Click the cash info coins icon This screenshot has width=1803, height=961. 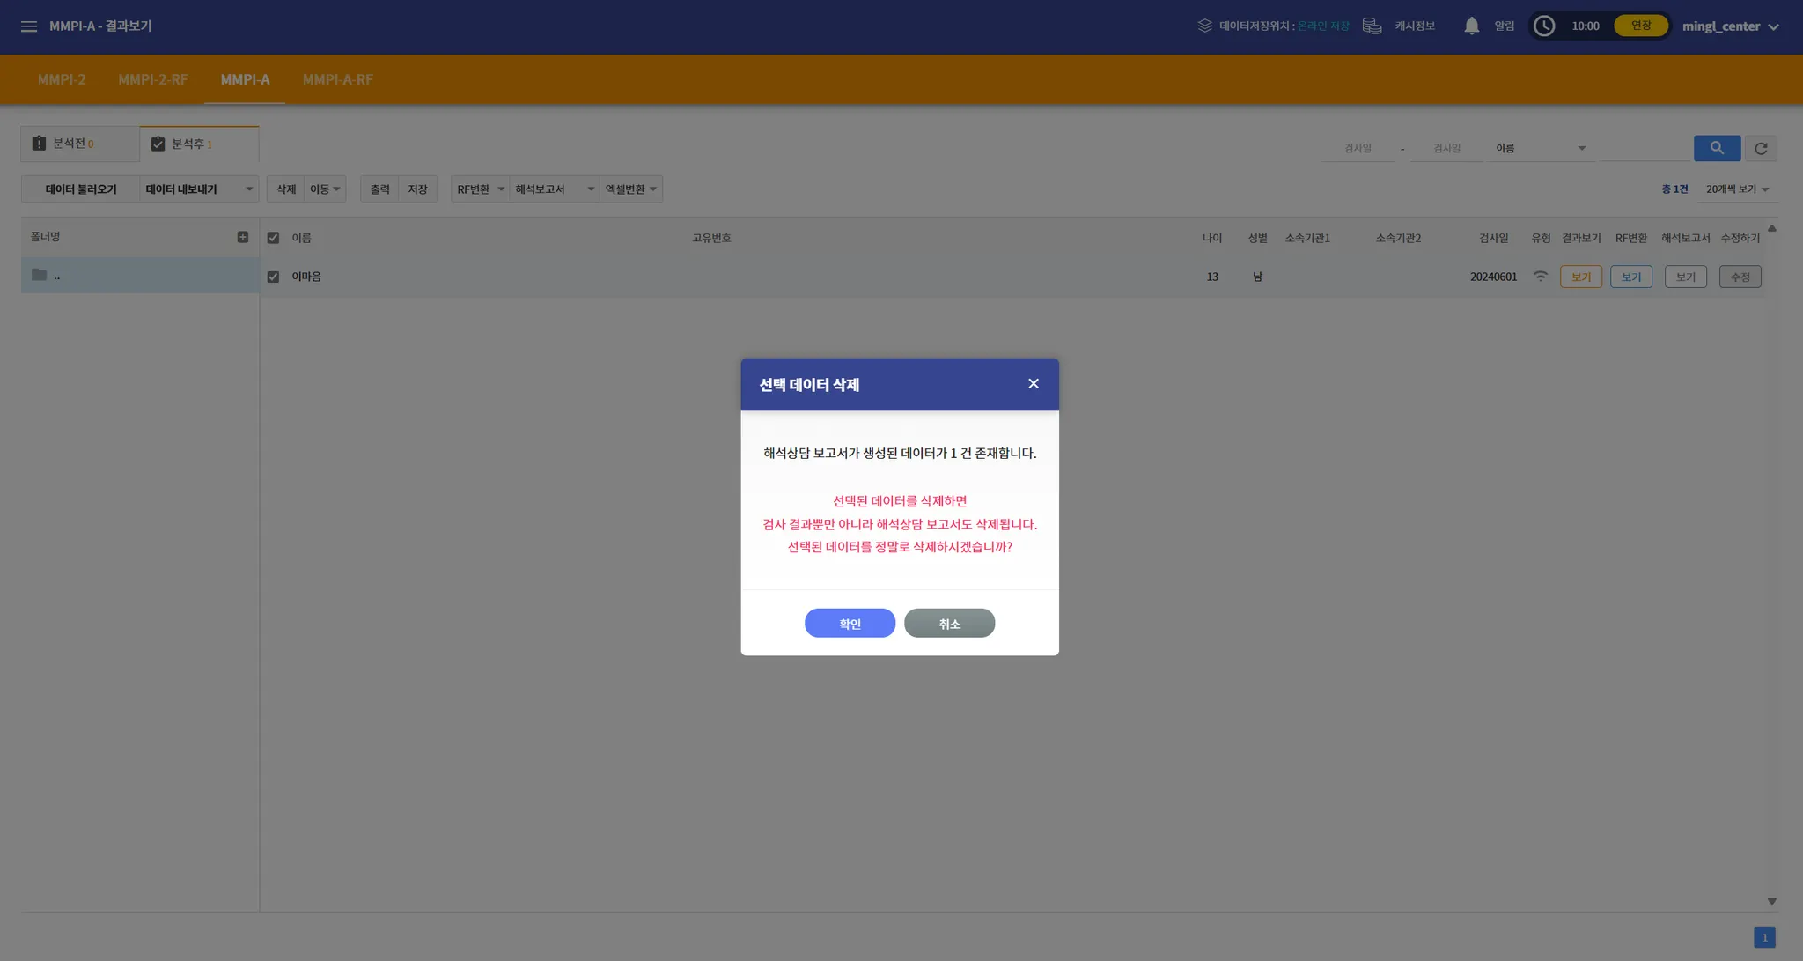pyautogui.click(x=1372, y=26)
